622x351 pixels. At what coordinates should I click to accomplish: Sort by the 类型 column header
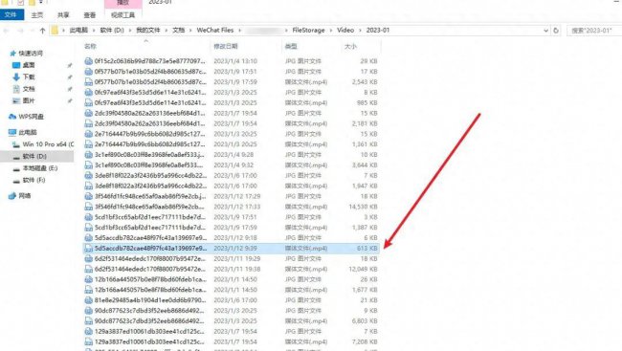291,47
